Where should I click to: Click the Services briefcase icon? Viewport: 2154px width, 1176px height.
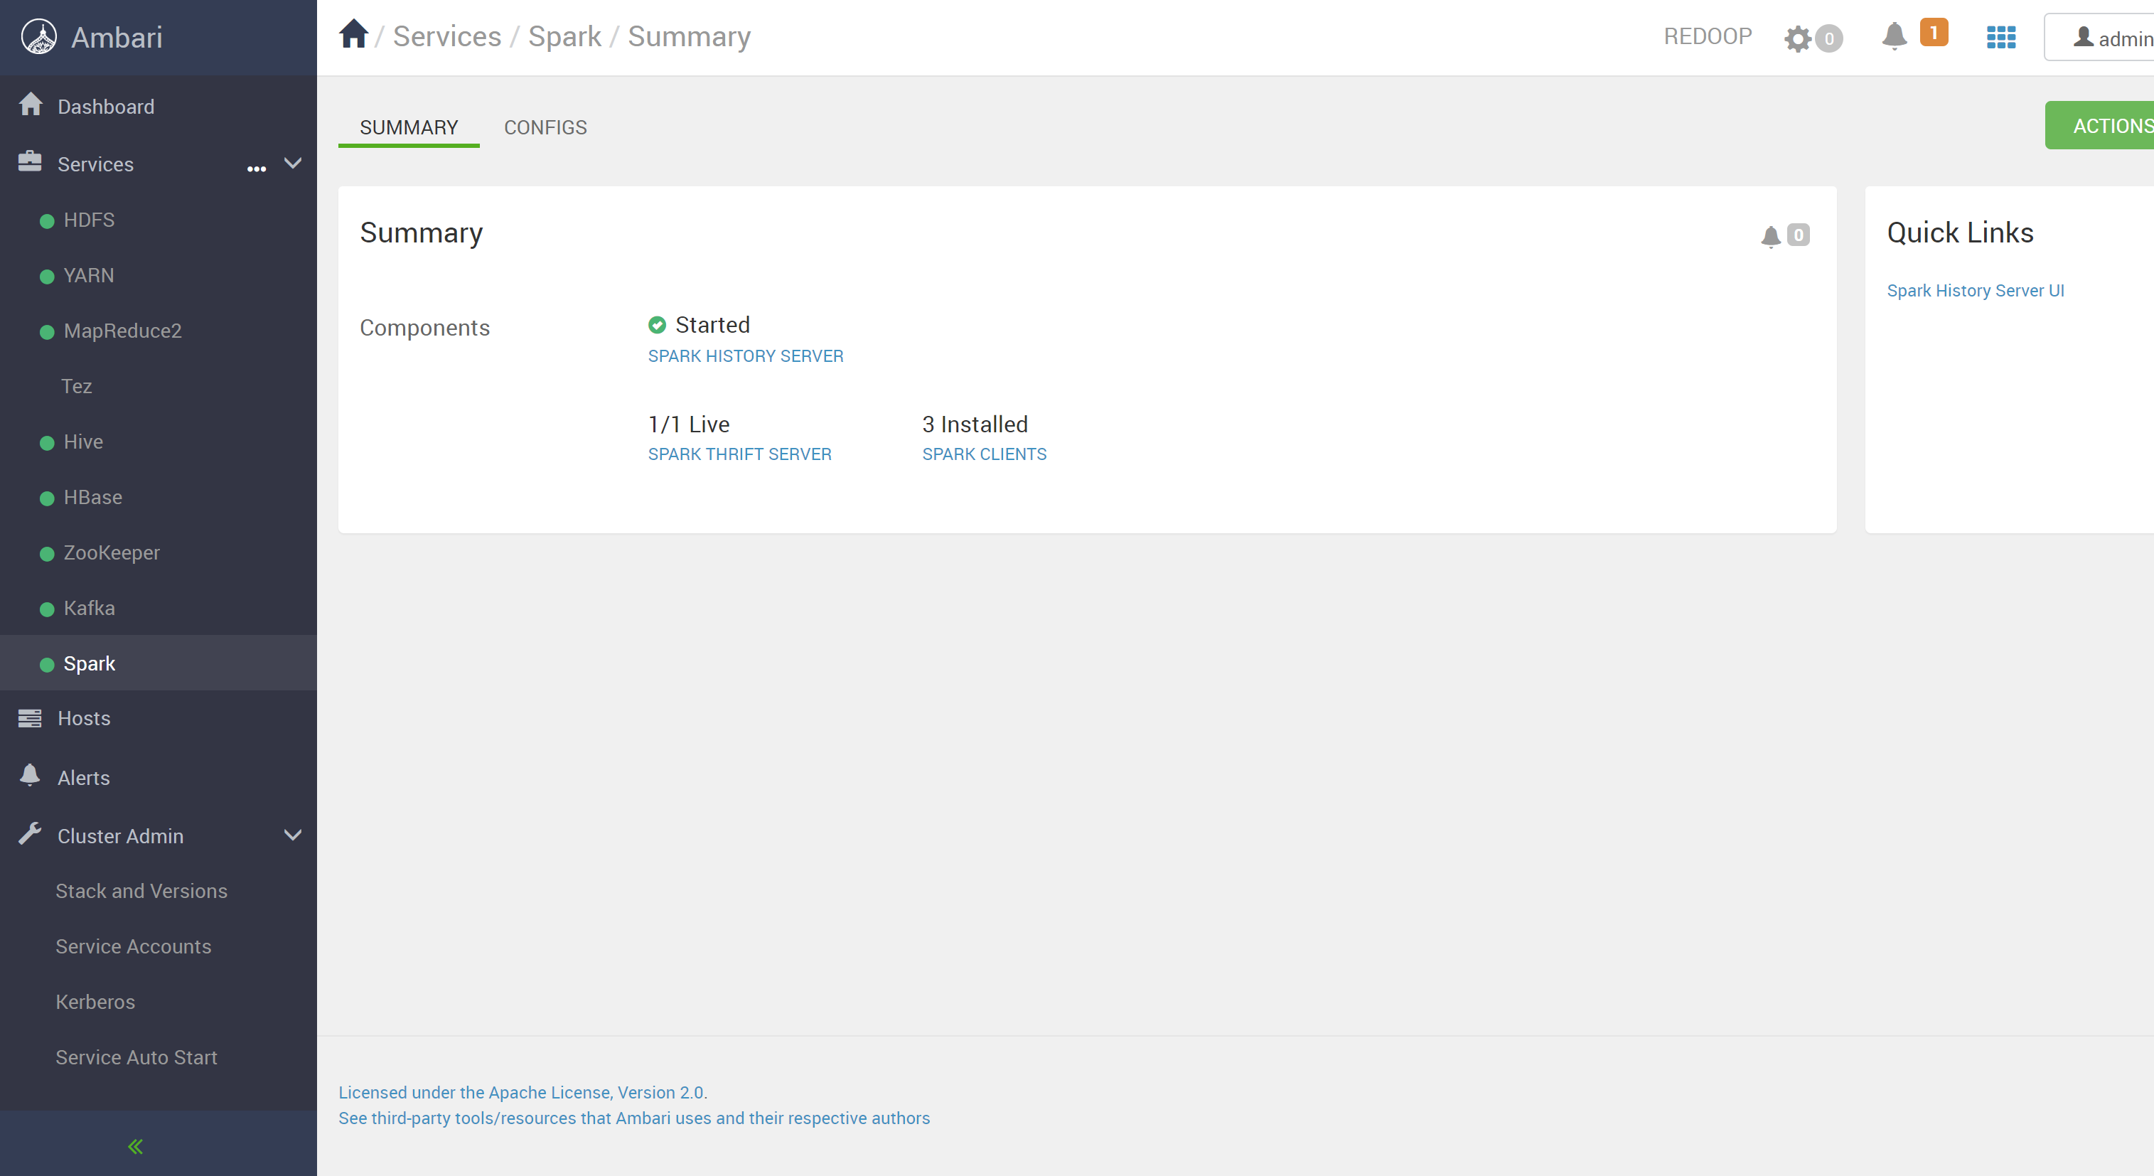30,162
